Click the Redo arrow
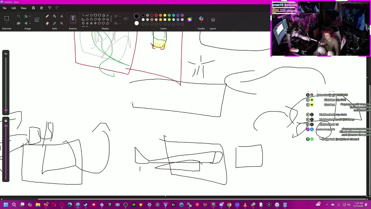This screenshot has width=371, height=209. click(x=57, y=8)
